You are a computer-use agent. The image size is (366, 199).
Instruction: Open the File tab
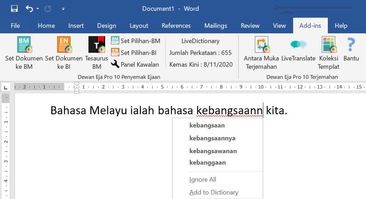point(15,26)
